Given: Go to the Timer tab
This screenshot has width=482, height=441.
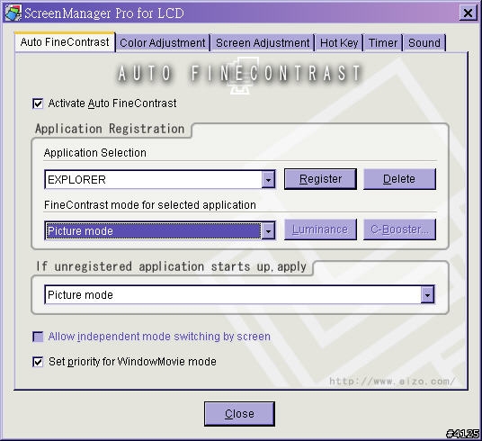Looking at the screenshot, I should click(x=383, y=43).
